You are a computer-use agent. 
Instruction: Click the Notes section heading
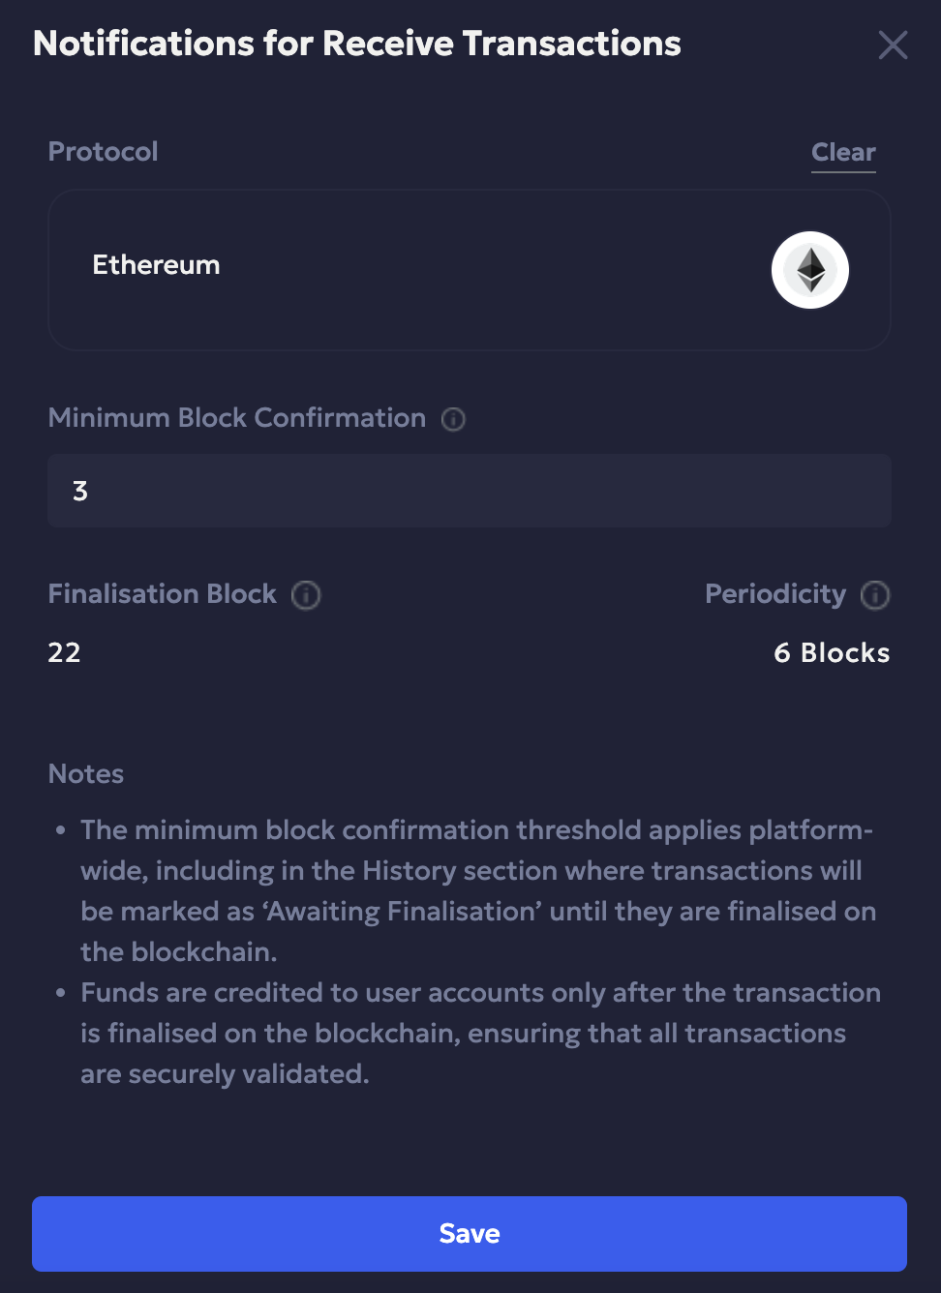click(x=86, y=774)
